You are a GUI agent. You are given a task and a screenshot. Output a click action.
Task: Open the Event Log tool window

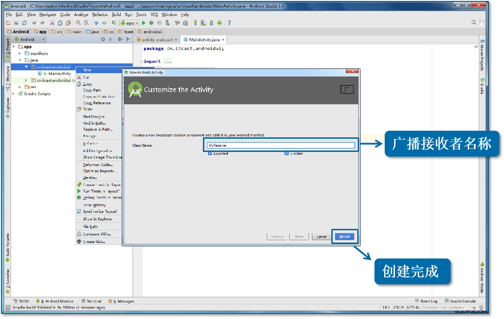pyautogui.click(x=426, y=301)
